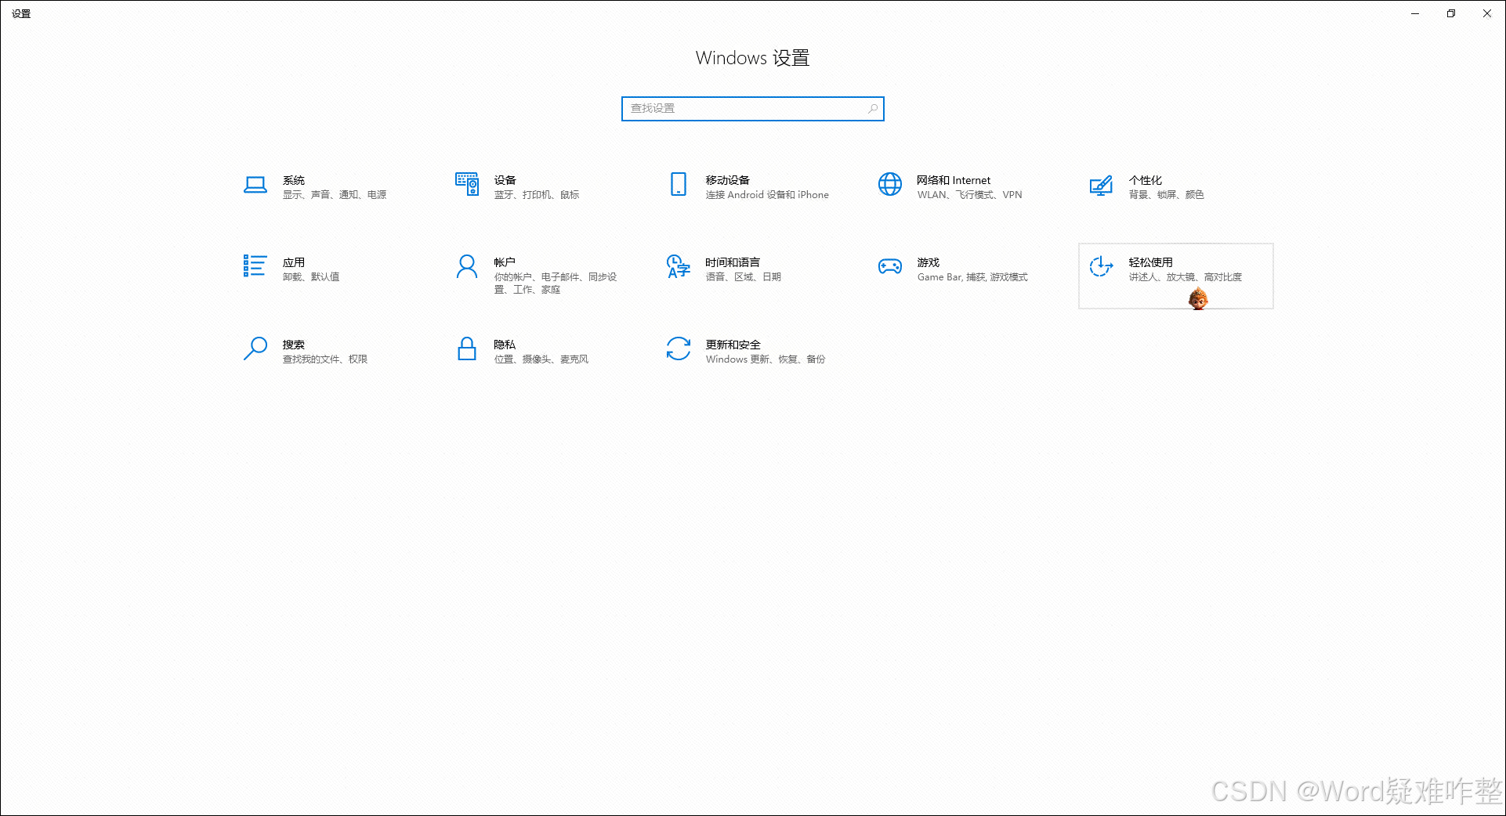
Task: Open the 系统 laptop icon
Action: 255,185
